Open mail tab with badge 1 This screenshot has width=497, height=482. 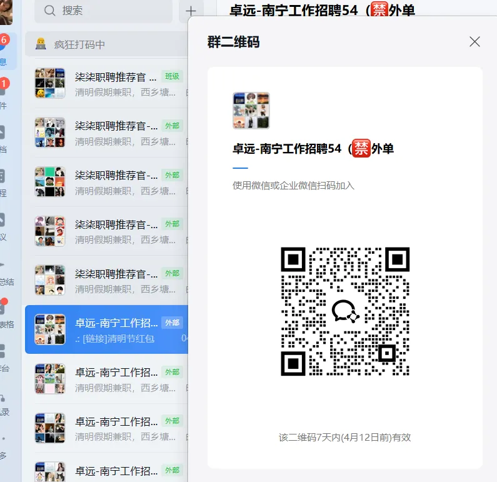click(x=4, y=94)
